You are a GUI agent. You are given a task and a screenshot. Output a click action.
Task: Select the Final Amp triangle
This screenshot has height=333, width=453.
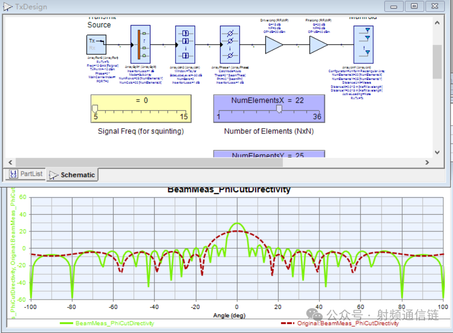coord(318,45)
